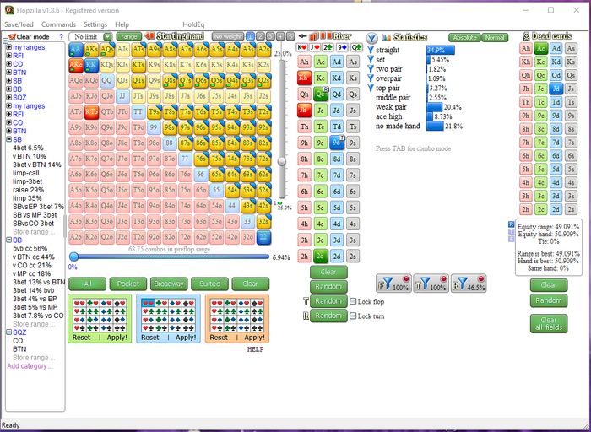Click the preflop range percentage slider handle
591x432 pixels.
(x=74, y=256)
